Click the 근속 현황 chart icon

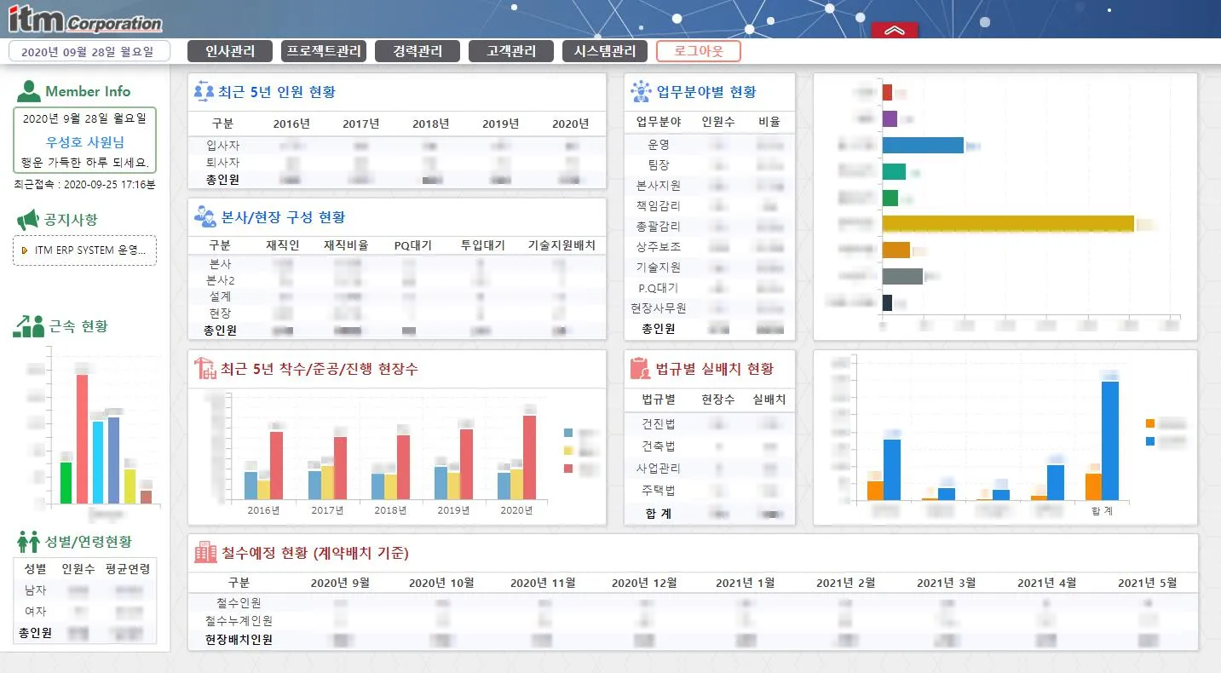pyautogui.click(x=28, y=325)
